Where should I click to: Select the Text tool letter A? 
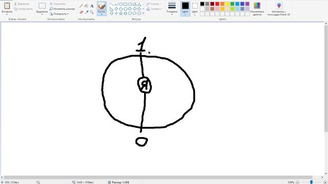92,6
